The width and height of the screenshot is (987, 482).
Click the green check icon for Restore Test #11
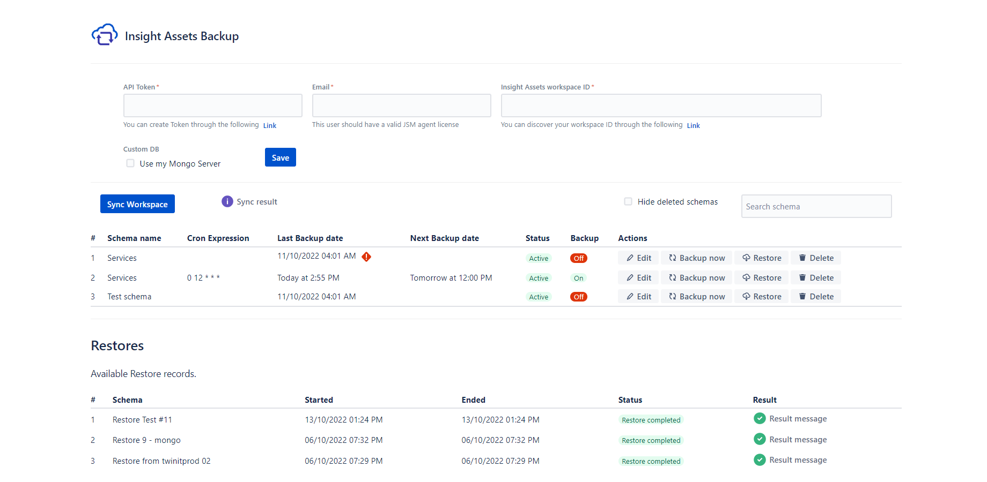pyautogui.click(x=760, y=418)
